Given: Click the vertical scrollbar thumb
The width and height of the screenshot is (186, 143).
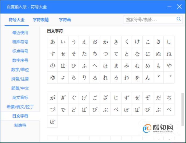Looking at the screenshot, I should (x=183, y=109).
